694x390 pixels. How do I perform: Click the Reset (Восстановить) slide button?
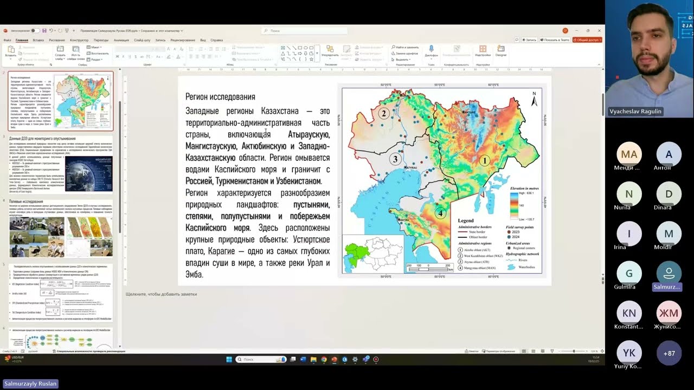[98, 54]
